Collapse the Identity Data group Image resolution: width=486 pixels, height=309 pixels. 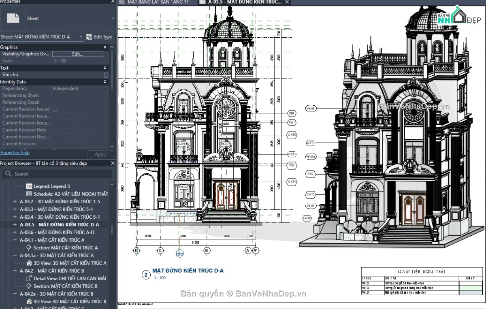pyautogui.click(x=105, y=82)
